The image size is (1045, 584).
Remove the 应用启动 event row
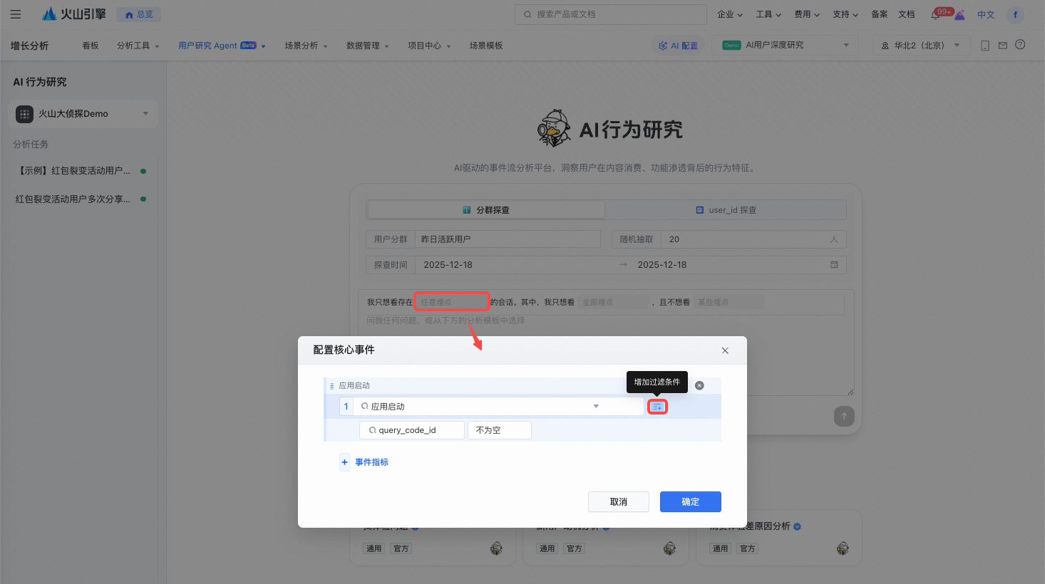point(699,385)
